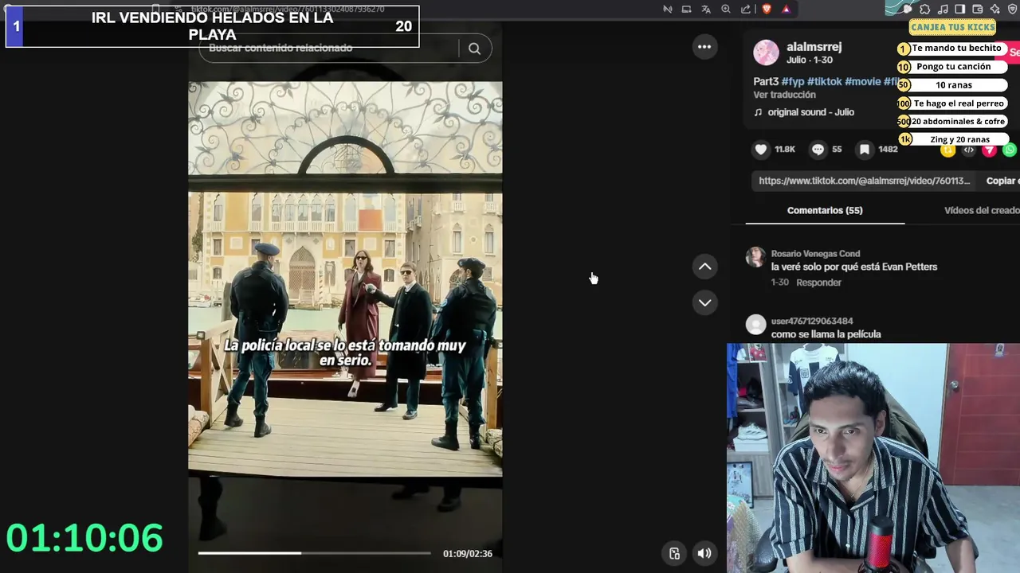Click comment text 'como se llama la película'
The width and height of the screenshot is (1020, 573).
(x=826, y=334)
